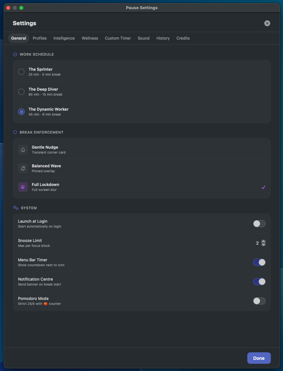Viewport: 283px width, 371px height.
Task: Click the Full Lockdown shield lock icon
Action: pyautogui.click(x=23, y=187)
